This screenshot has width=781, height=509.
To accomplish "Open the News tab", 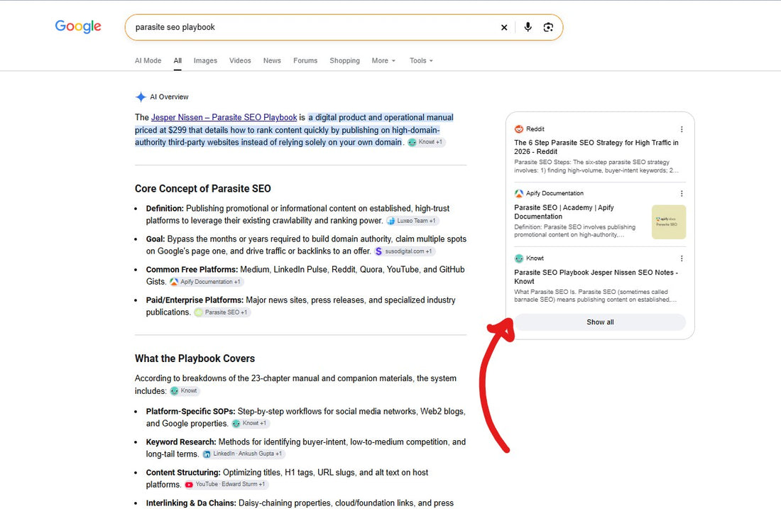I will tap(272, 60).
